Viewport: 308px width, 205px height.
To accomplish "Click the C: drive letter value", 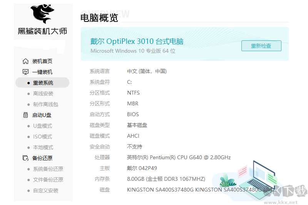I will pos(129,82).
